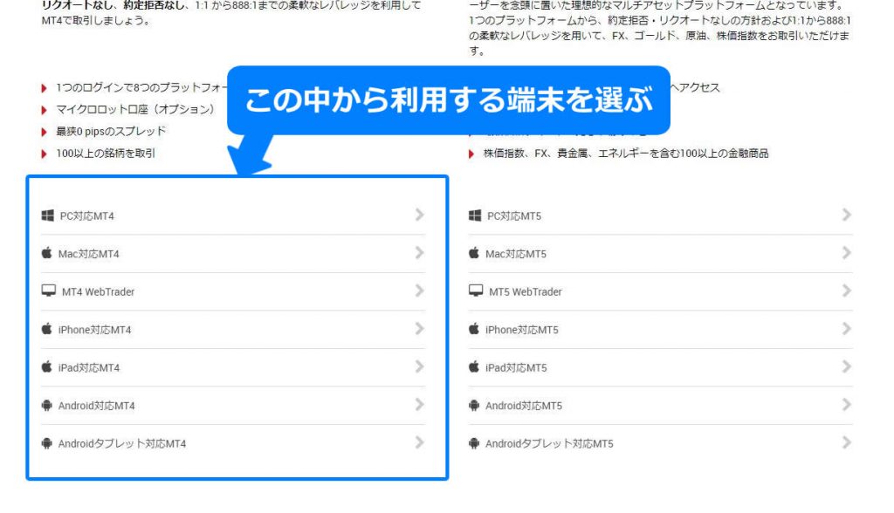Open the Androidタブレット対応MT5 link
The image size is (894, 513).
click(x=549, y=443)
